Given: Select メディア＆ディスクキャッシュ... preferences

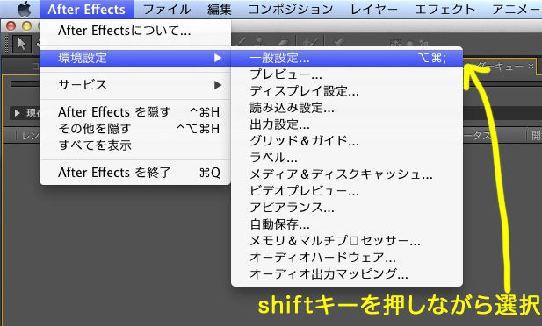Looking at the screenshot, I should [347, 174].
